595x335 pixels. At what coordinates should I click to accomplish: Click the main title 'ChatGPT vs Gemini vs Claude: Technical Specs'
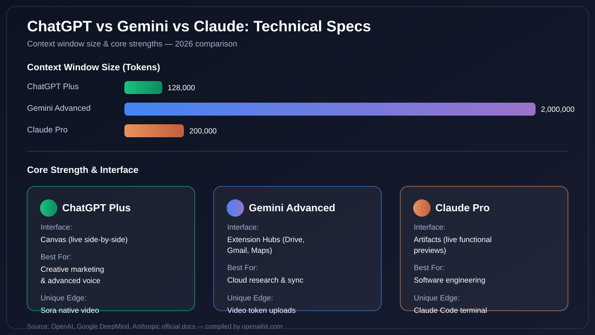pyautogui.click(x=199, y=26)
